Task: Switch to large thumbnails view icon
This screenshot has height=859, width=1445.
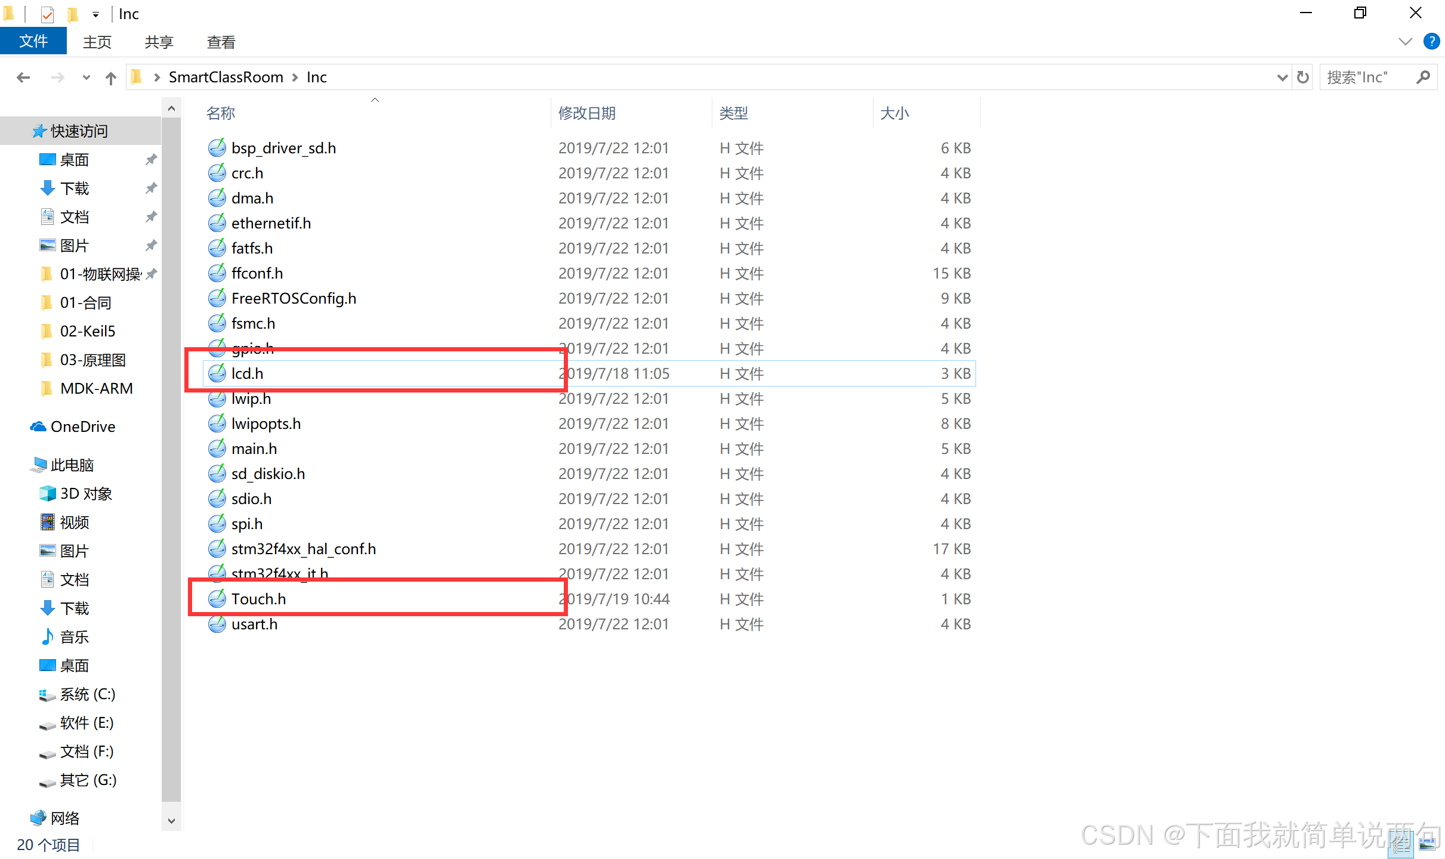Action: [x=1427, y=844]
